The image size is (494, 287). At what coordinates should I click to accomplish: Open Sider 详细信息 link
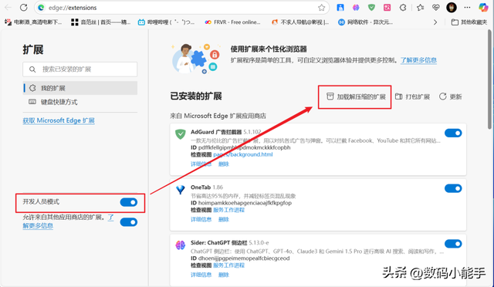[201, 275]
